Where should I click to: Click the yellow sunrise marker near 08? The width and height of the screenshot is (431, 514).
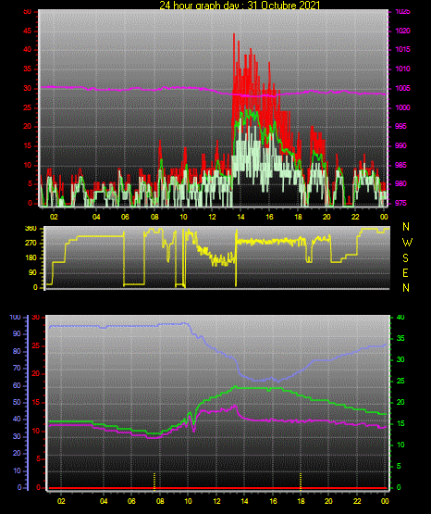pyautogui.click(x=154, y=482)
